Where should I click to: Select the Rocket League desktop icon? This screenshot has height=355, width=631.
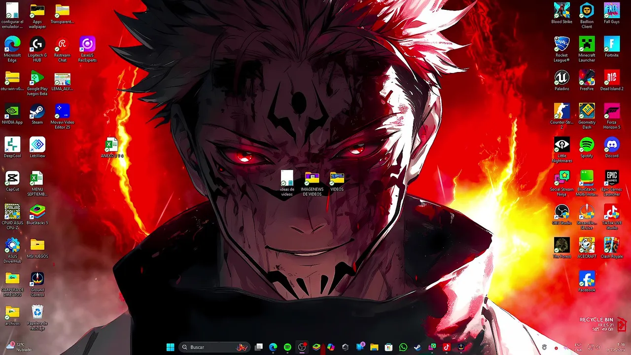tap(561, 49)
